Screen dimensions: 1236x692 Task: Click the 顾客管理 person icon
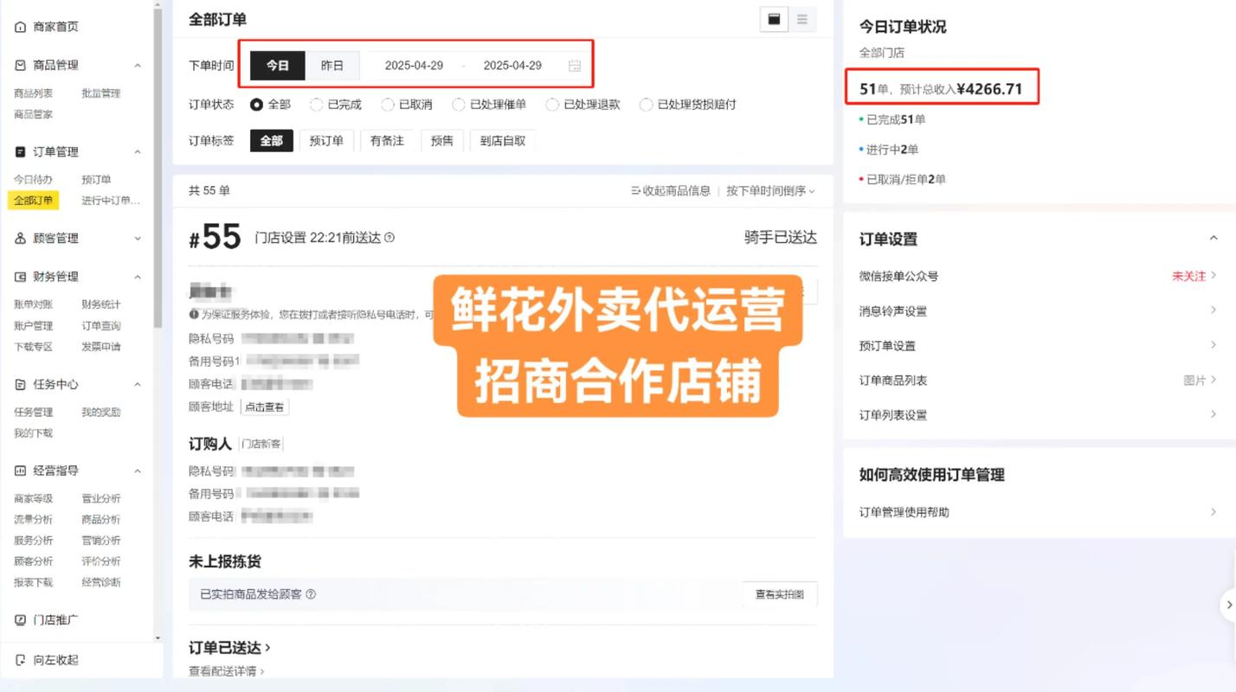(20, 238)
